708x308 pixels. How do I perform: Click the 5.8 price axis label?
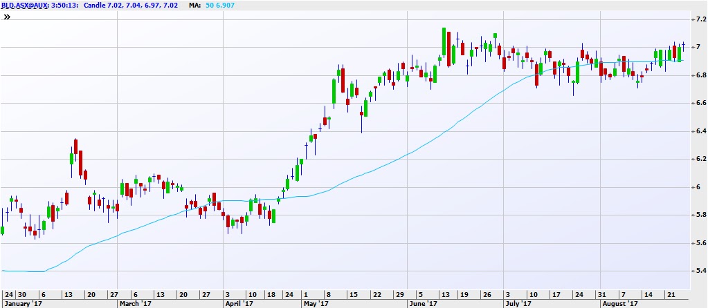point(701,215)
